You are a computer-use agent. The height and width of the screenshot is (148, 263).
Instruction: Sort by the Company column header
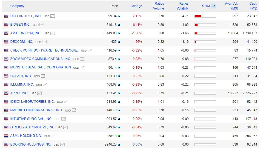[17, 6]
